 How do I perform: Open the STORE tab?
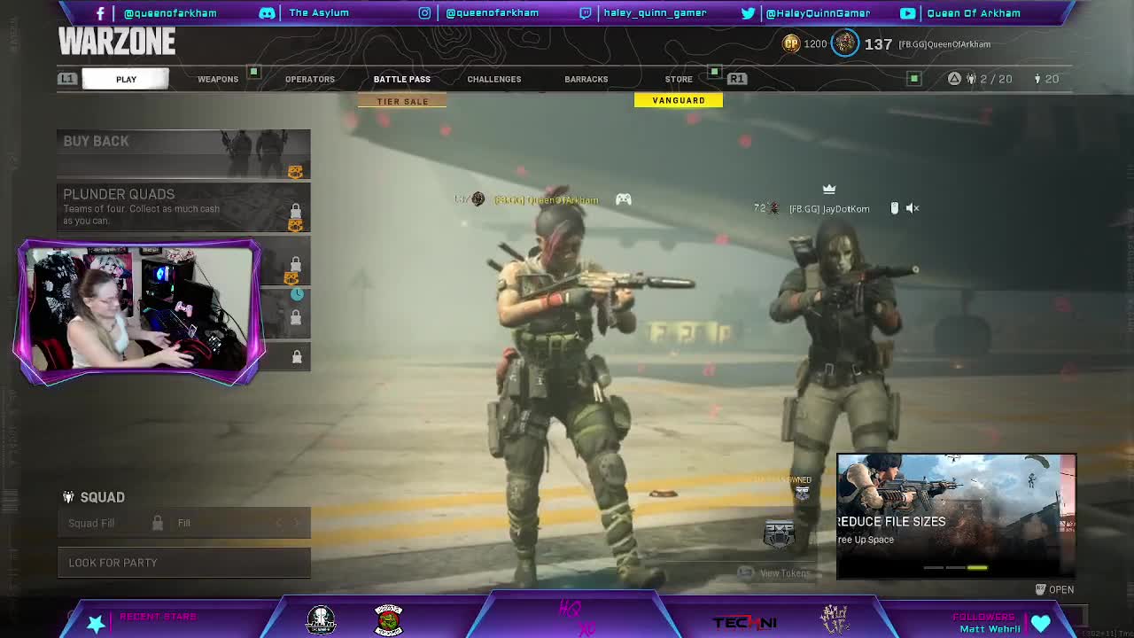click(x=679, y=79)
